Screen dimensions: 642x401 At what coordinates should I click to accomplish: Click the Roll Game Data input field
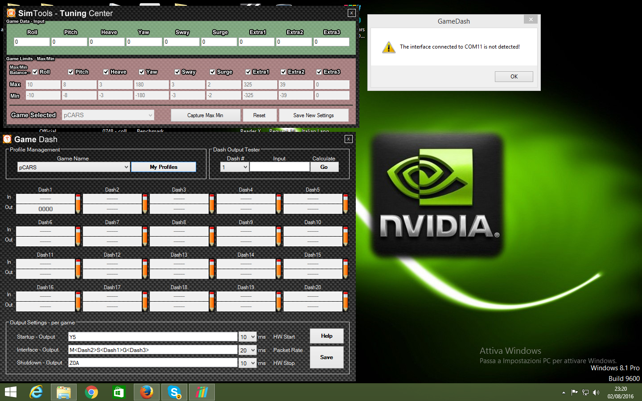pyautogui.click(x=32, y=41)
